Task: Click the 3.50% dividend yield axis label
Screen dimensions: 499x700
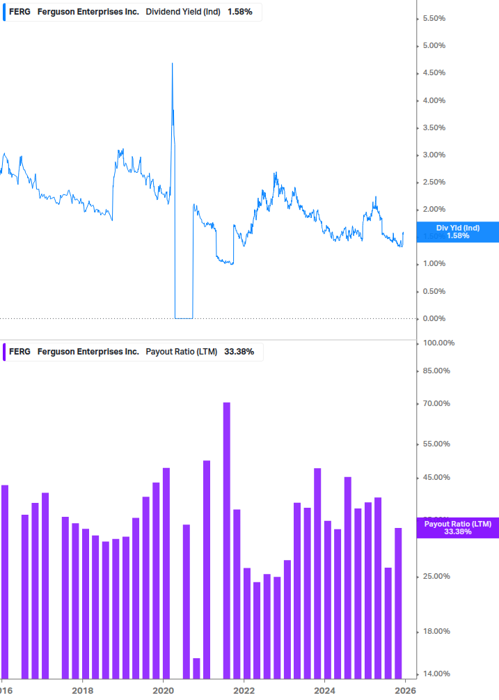Action: tap(434, 127)
